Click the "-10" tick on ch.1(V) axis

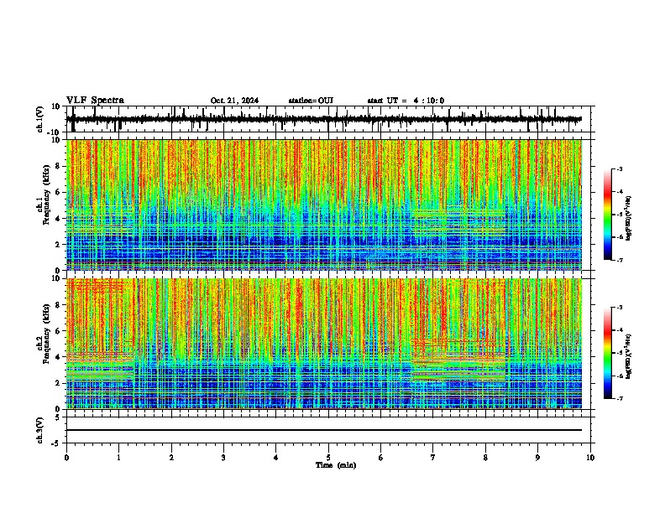tap(55, 132)
